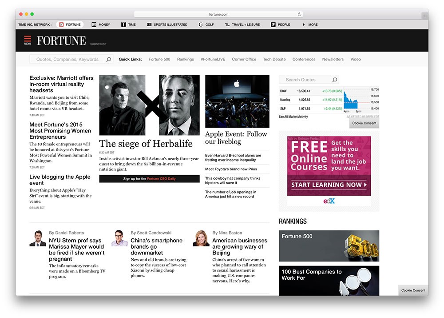Click Nina Easton author photo
This screenshot has width=444, height=318.
point(201,238)
